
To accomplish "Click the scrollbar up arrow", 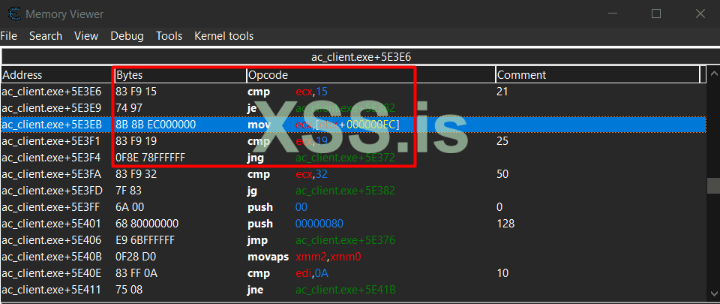I will [x=713, y=74].
